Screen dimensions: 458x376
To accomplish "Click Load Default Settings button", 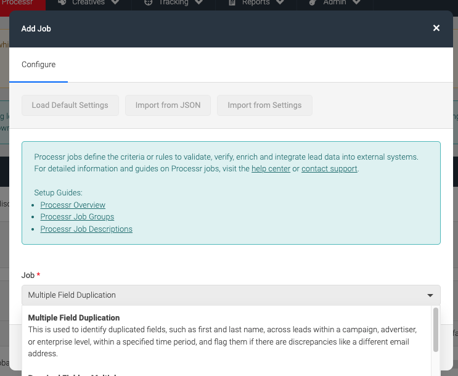I will [70, 105].
